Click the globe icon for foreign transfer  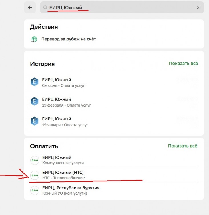[34, 39]
